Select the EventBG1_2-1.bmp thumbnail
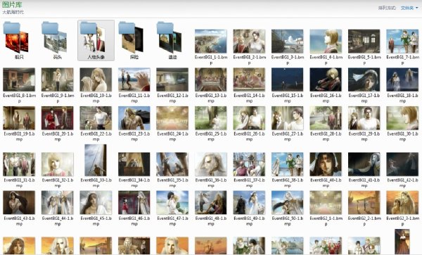 tap(249, 41)
